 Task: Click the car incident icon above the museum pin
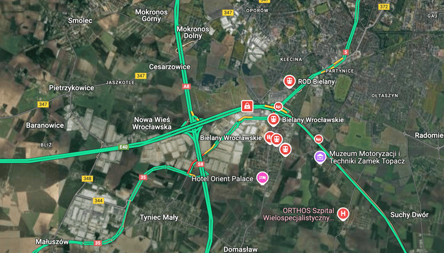coord(319,139)
